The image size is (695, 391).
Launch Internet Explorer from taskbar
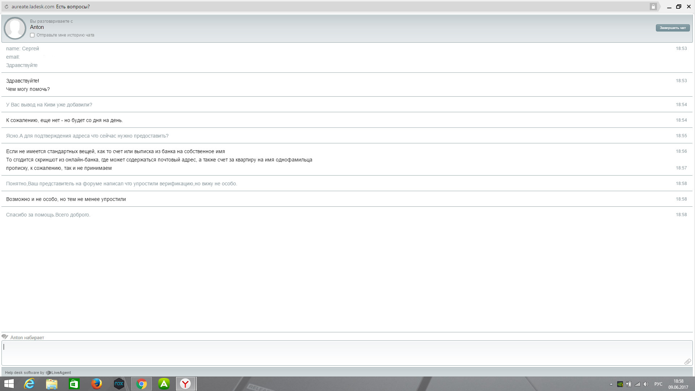pos(29,384)
